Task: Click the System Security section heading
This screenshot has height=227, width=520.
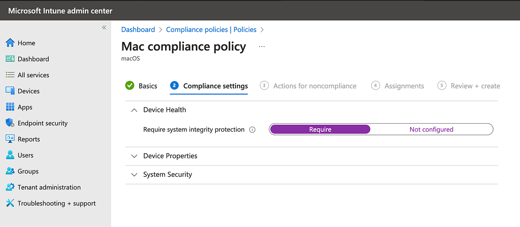Action: click(168, 174)
